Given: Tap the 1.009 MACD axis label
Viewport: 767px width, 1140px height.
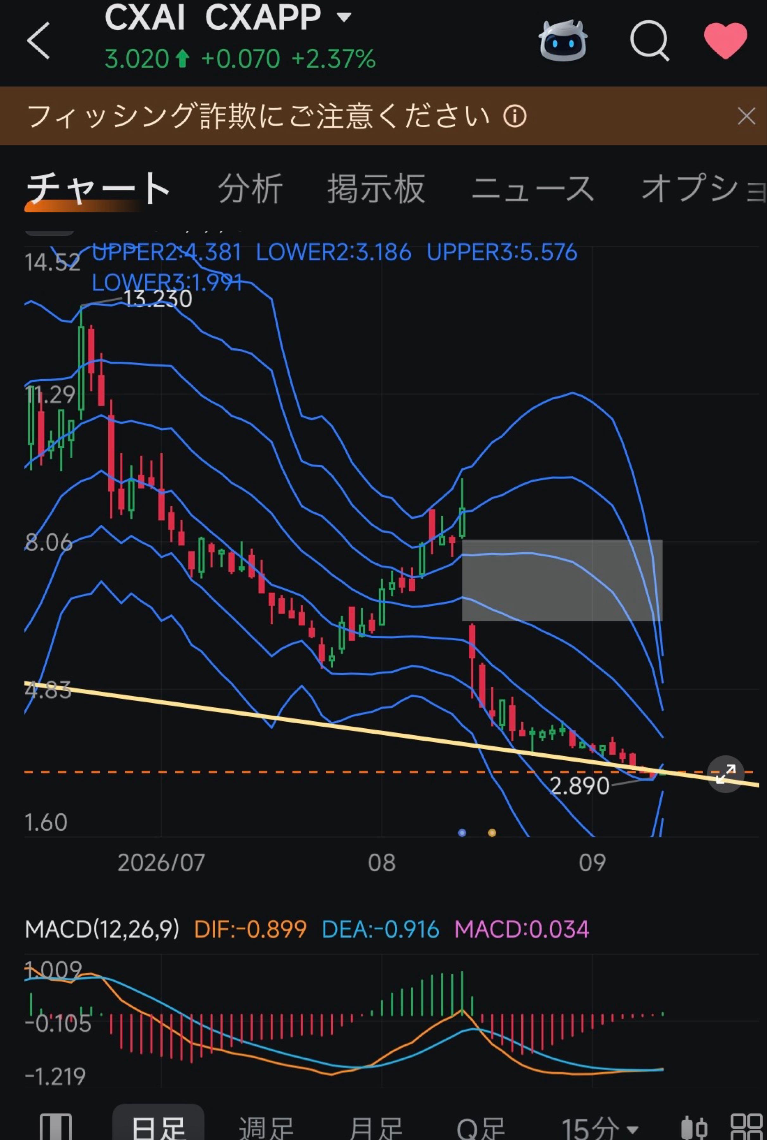Looking at the screenshot, I should pyautogui.click(x=53, y=970).
